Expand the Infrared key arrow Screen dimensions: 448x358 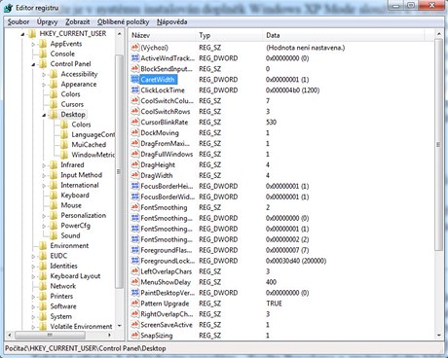click(x=44, y=165)
